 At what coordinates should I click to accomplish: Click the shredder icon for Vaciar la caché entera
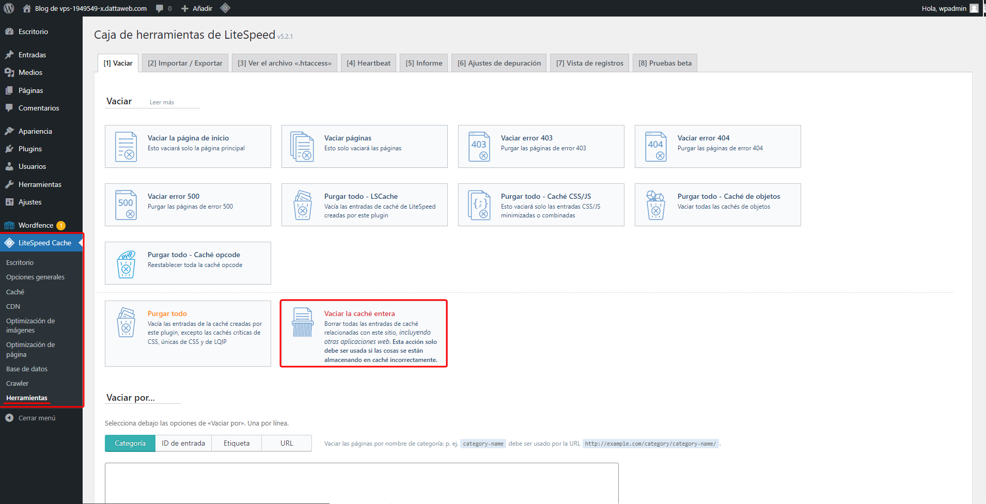303,322
